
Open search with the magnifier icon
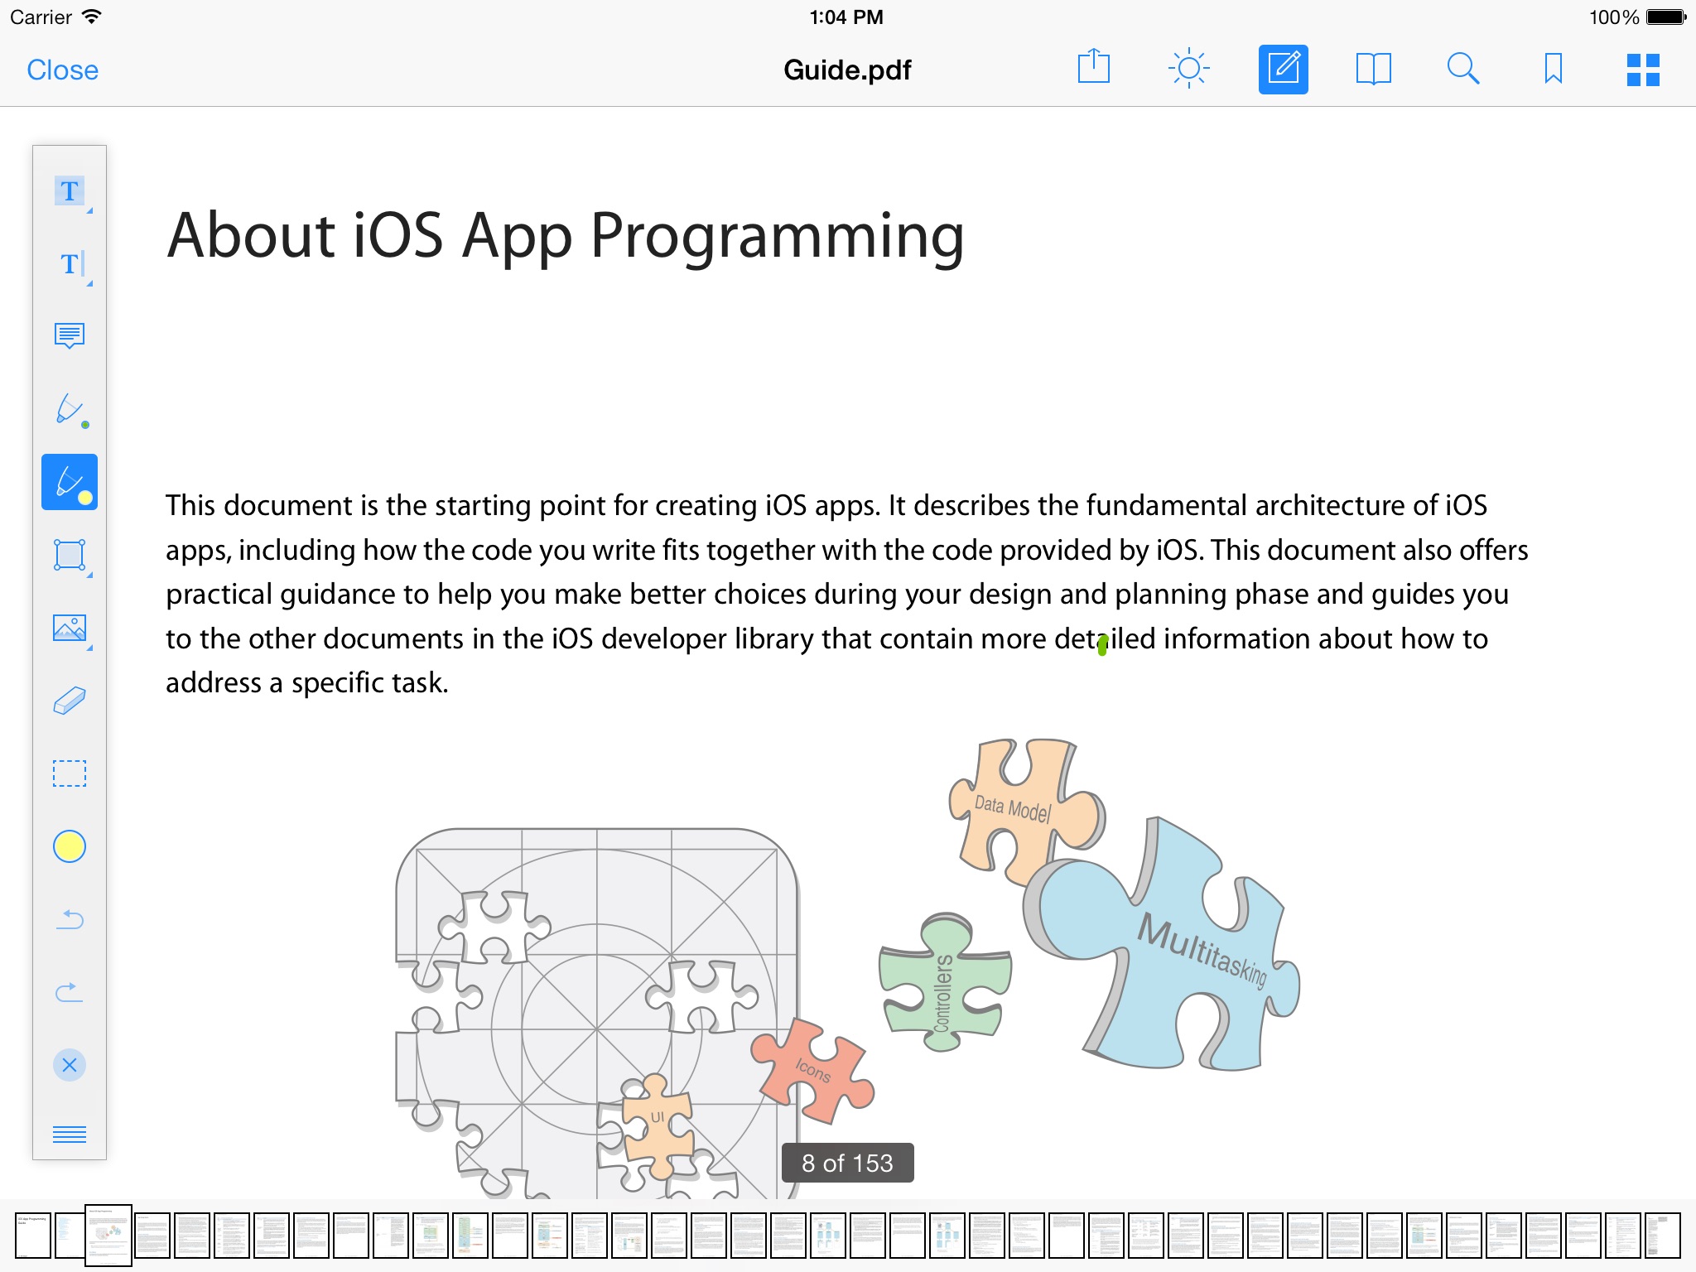pyautogui.click(x=1462, y=69)
